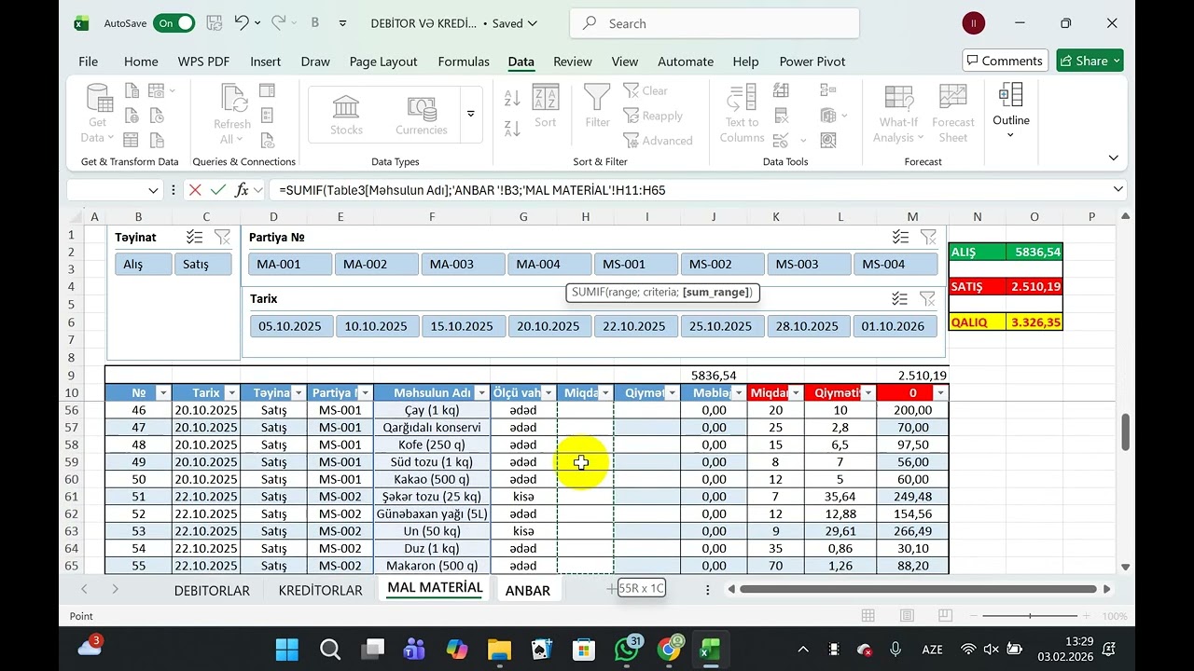Clear the filter on the Tarix slicer
This screenshot has height=671, width=1194.
pos(927,298)
